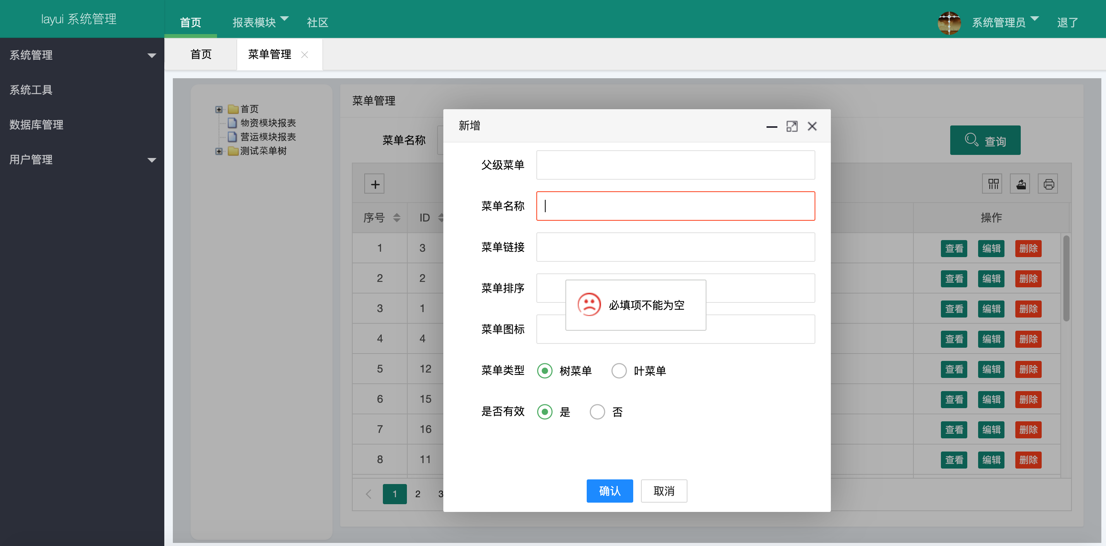Image resolution: width=1106 pixels, height=546 pixels.
Task: Click the 父级菜单 input field
Action: tap(675, 165)
